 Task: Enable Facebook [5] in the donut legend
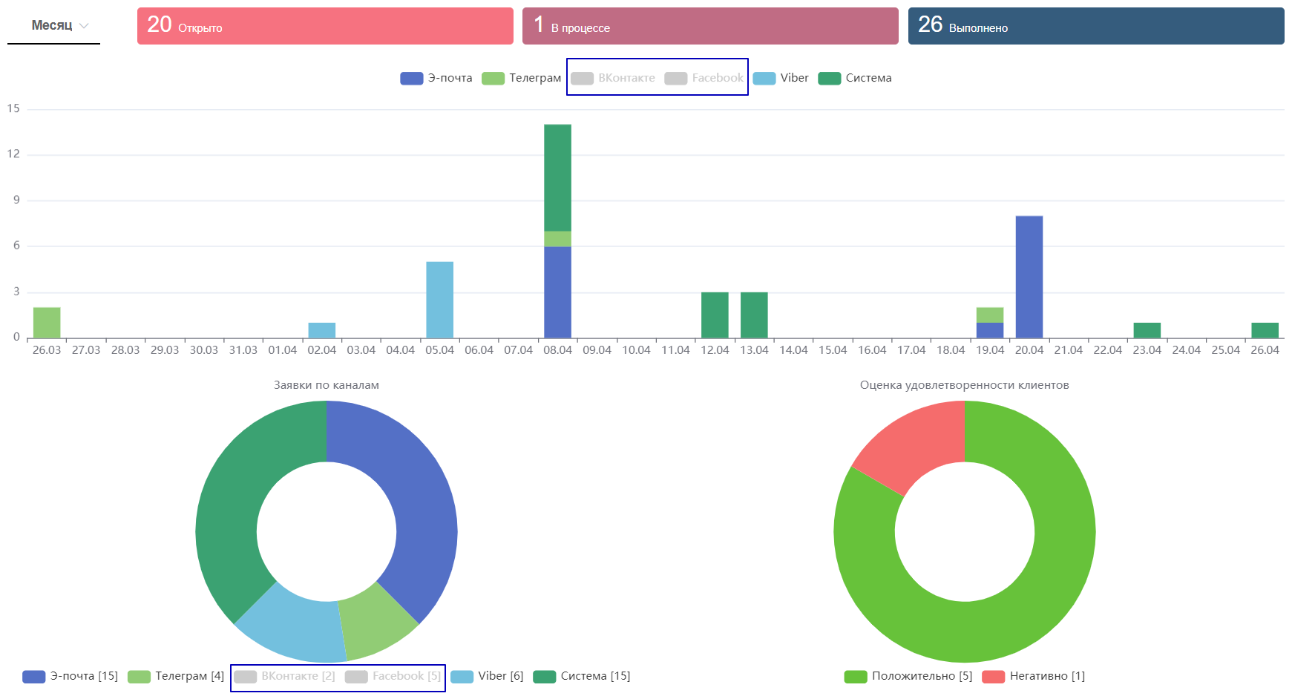[393, 676]
